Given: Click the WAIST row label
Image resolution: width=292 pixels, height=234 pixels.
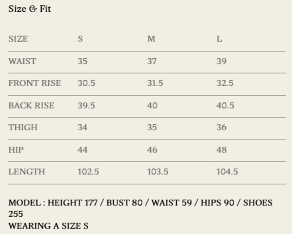Looking at the screenshot, I should [22, 61].
